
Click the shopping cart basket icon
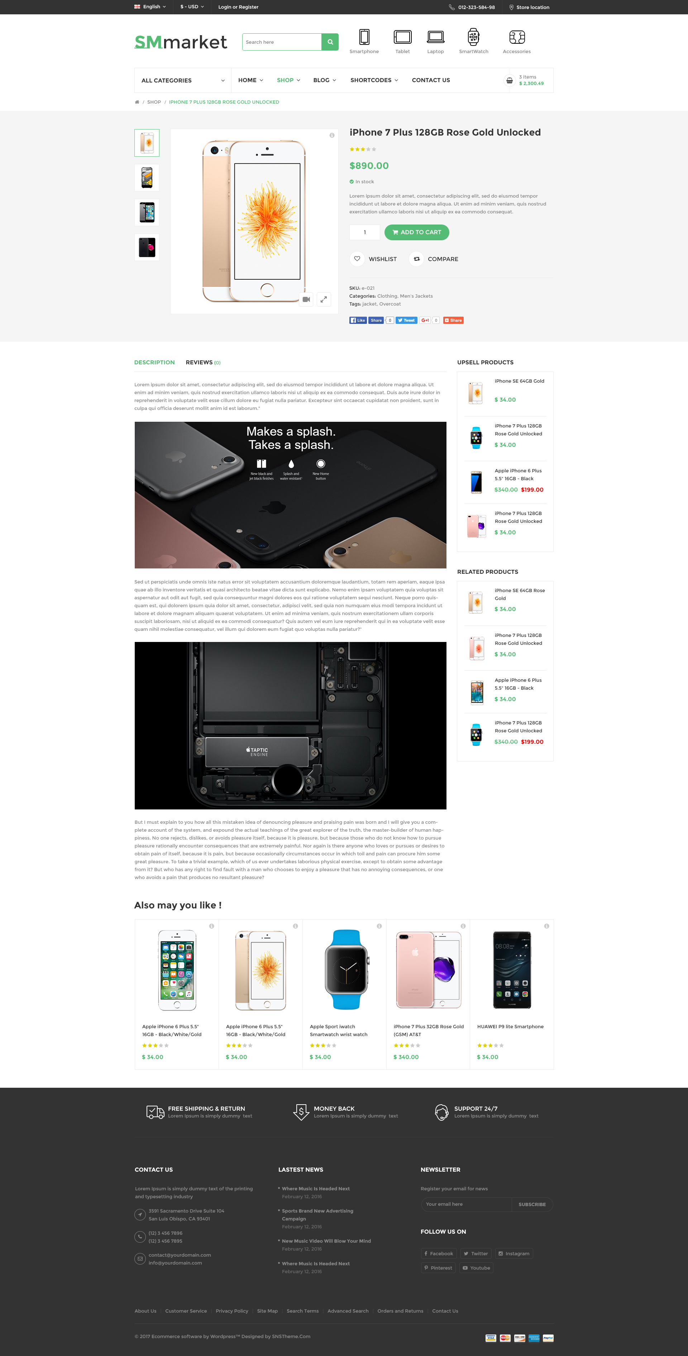pos(509,81)
